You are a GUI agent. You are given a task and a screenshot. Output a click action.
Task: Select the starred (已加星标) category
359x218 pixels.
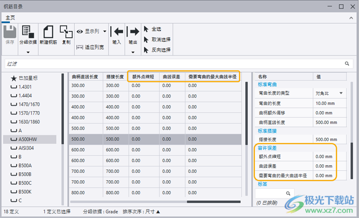(x=24, y=78)
